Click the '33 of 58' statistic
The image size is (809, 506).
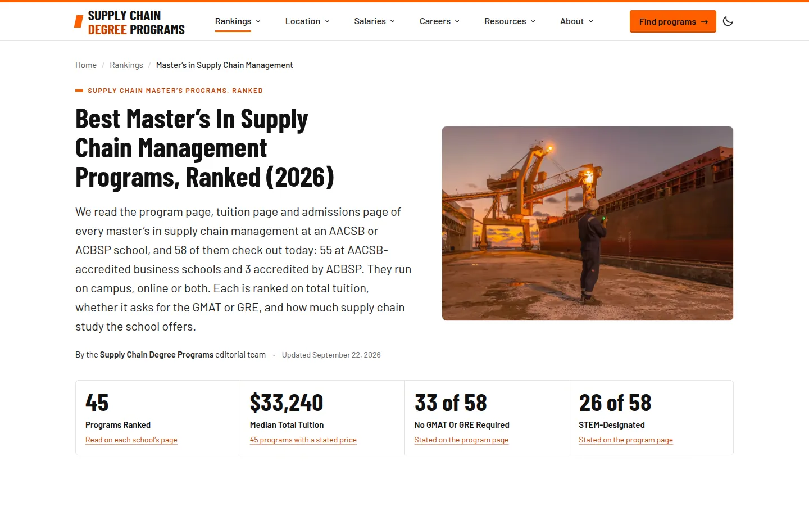pyautogui.click(x=451, y=403)
